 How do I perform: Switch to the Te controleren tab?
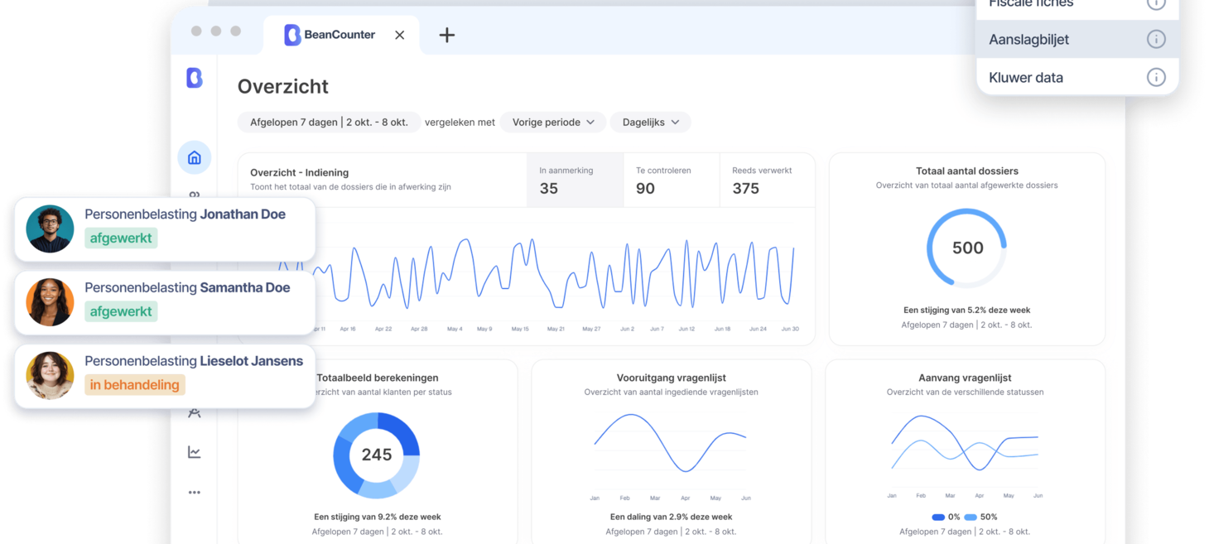point(671,180)
